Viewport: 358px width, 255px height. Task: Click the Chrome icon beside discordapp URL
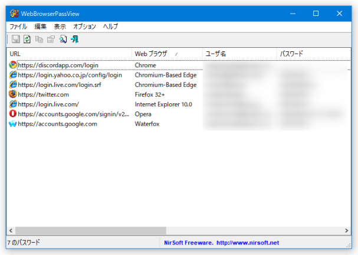tap(13, 65)
